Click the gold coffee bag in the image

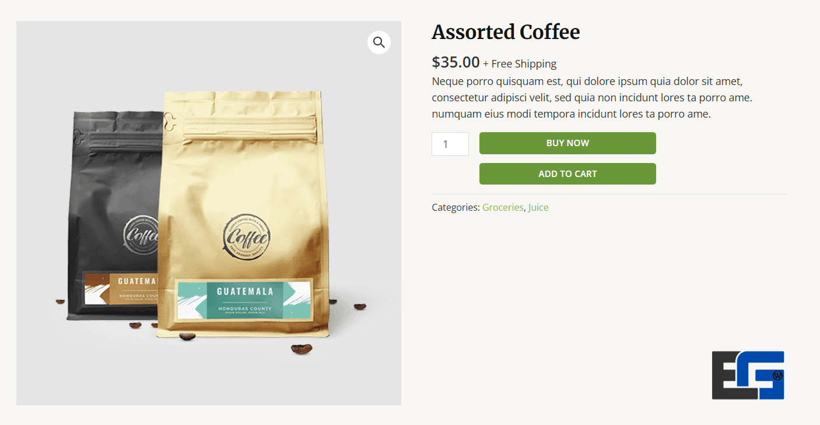pos(244,214)
